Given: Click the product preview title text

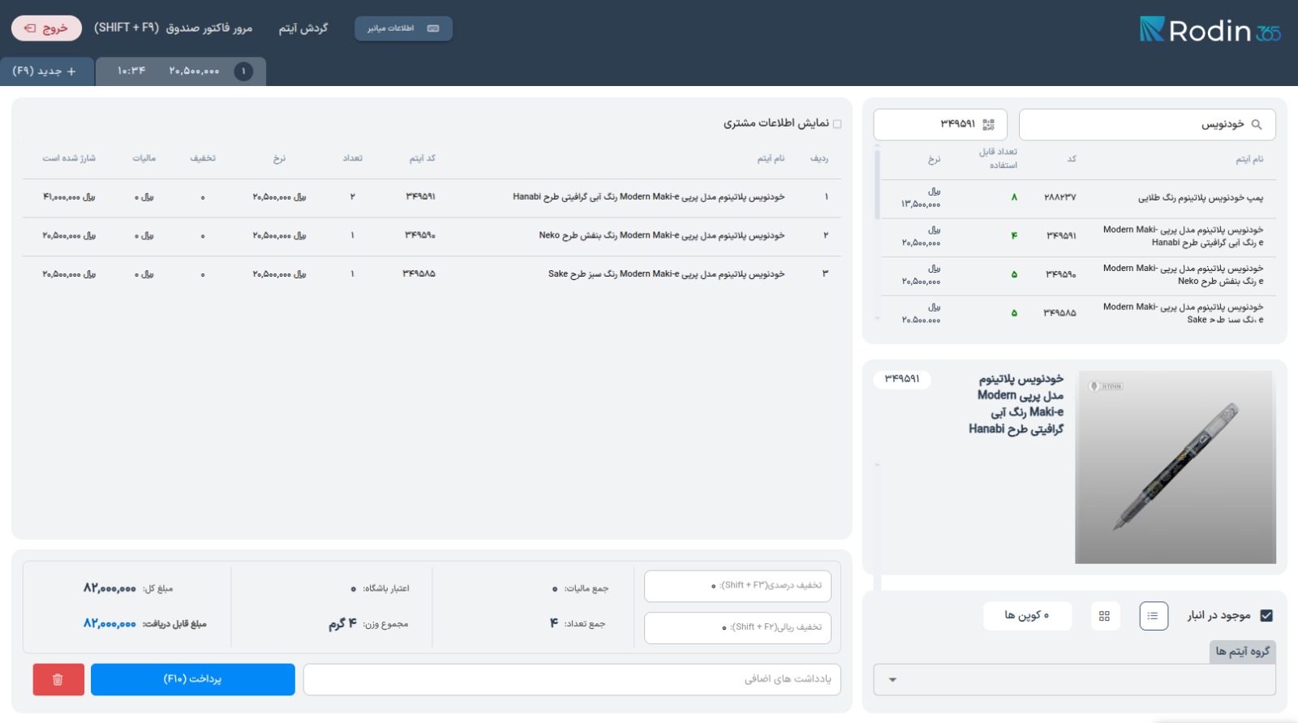Looking at the screenshot, I should click(1016, 404).
